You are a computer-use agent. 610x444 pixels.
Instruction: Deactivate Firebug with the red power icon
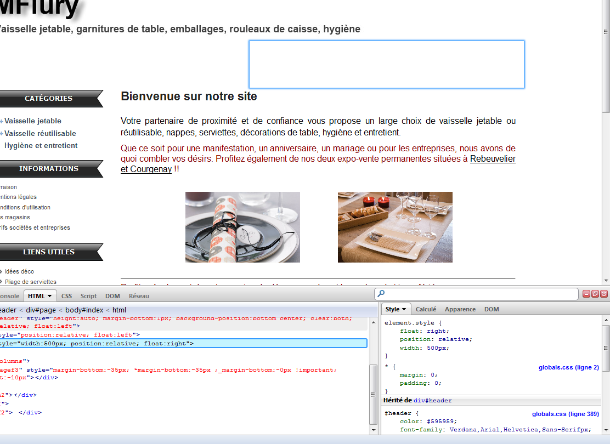[604, 294]
